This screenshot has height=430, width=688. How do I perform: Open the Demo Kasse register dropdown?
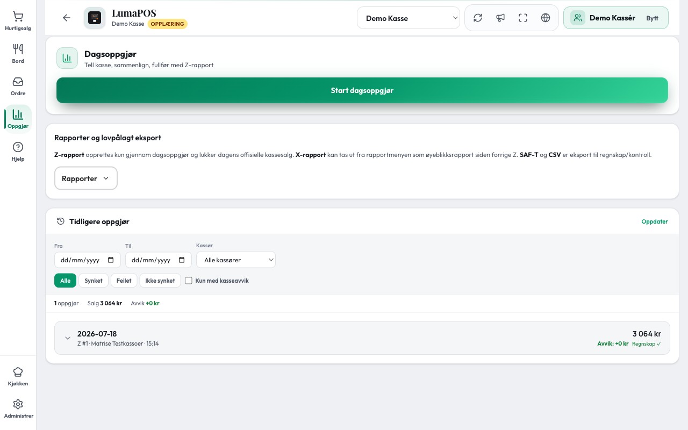(x=408, y=18)
